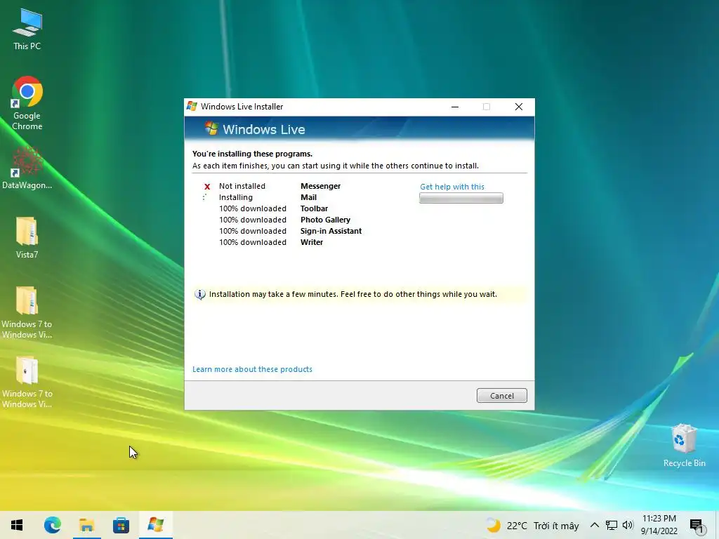Open the Recycle Bin icon
The width and height of the screenshot is (719, 539).
pyautogui.click(x=684, y=446)
